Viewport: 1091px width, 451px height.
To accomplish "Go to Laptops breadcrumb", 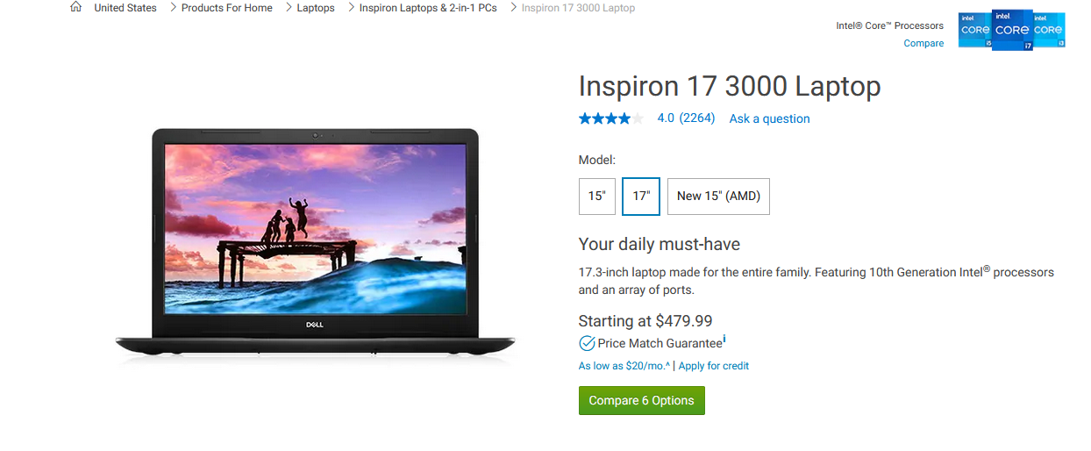I will click(x=316, y=8).
